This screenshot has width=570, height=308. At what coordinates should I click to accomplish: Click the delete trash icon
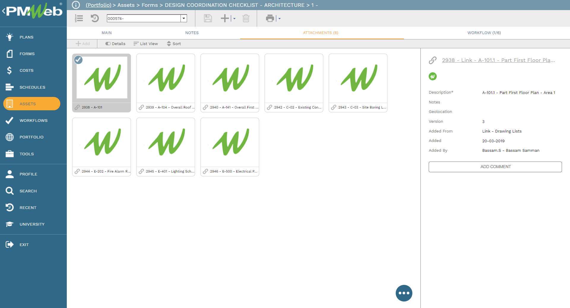click(x=246, y=18)
